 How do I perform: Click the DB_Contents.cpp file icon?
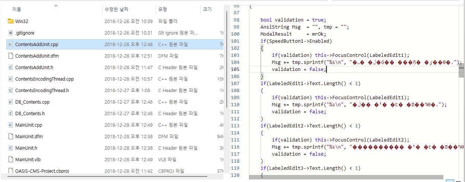click(x=10, y=102)
